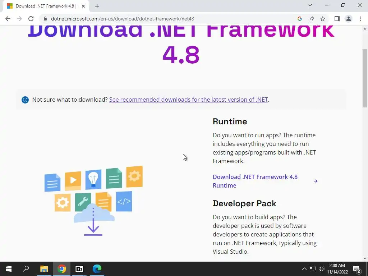Open Chrome's three-dot menu
The image size is (368, 276).
pos(360,19)
